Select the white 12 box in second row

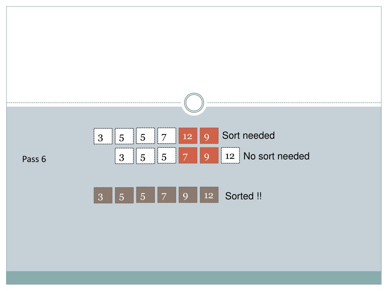pyautogui.click(x=230, y=155)
